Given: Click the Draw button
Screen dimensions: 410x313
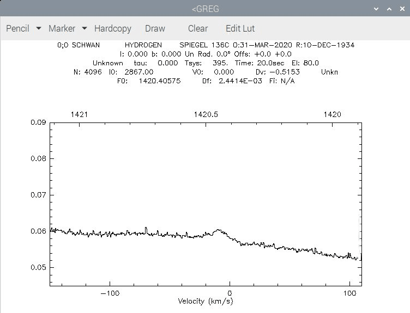Looking at the screenshot, I should (155, 28).
